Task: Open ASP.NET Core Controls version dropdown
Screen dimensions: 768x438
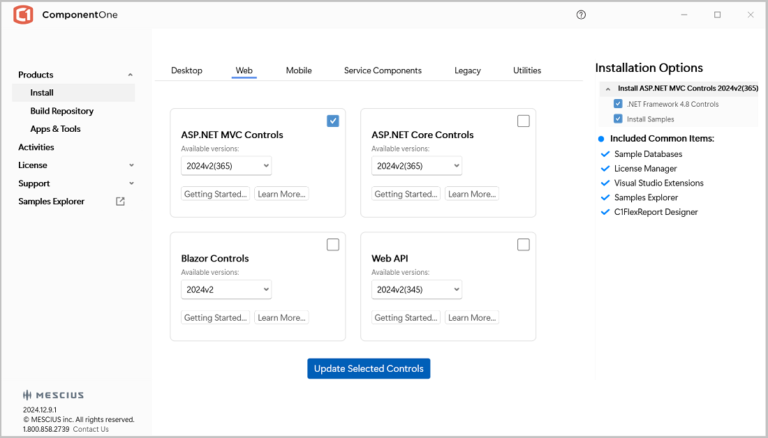Action: 416,166
